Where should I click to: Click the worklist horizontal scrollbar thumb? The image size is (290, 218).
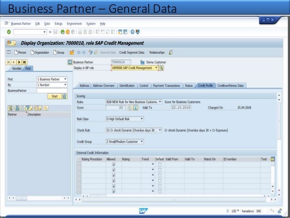point(21,198)
